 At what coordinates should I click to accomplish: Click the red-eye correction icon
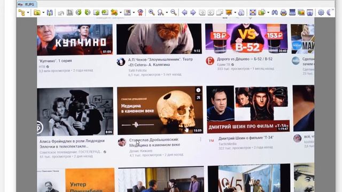pyautogui.click(x=140, y=13)
